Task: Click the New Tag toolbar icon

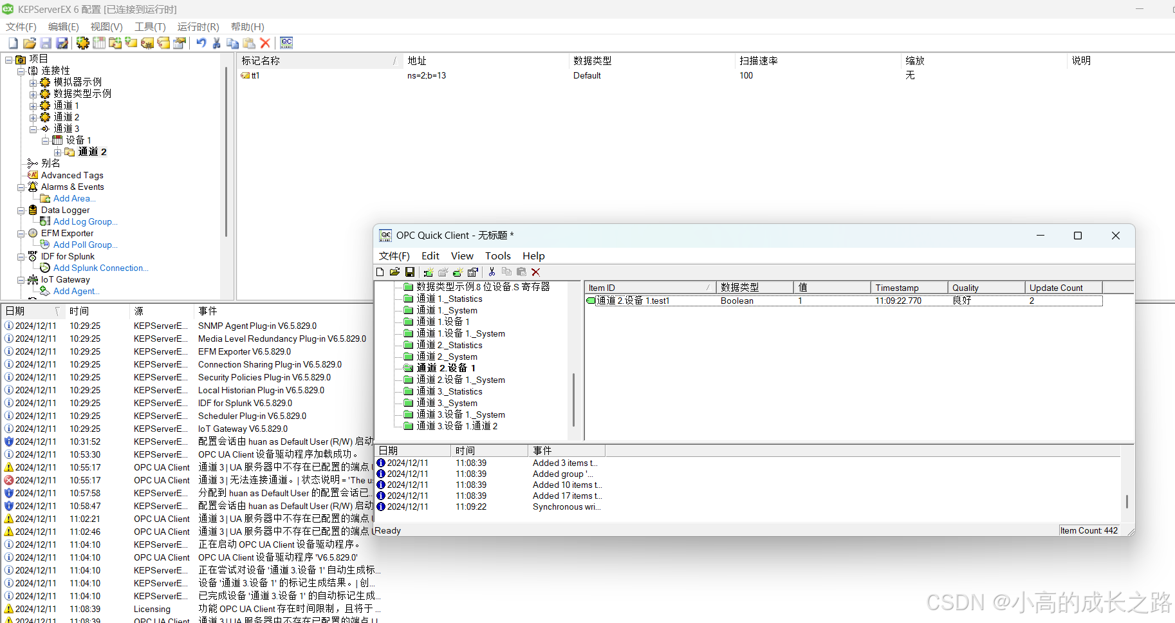Action: [131, 43]
